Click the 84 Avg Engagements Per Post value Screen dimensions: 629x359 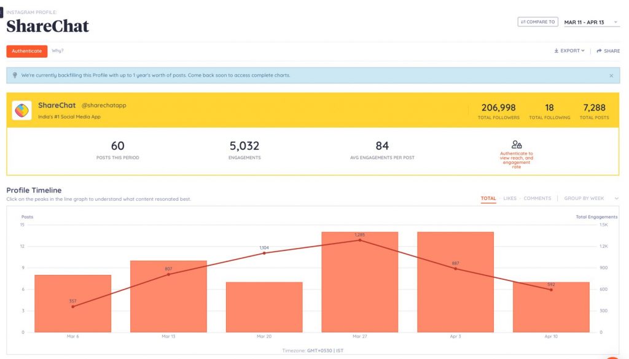pos(382,146)
